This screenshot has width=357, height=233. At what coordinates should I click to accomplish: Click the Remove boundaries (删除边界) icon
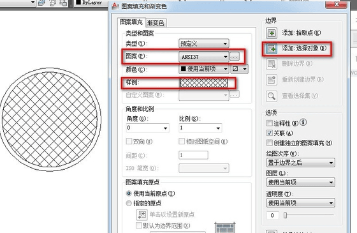click(x=272, y=64)
